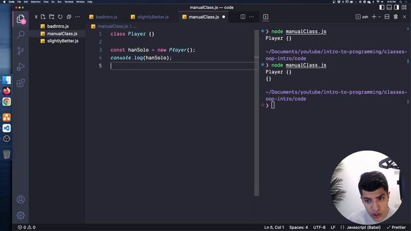Image resolution: width=411 pixels, height=231 pixels.
Task: Refresh the Explorer file list
Action: point(60,17)
